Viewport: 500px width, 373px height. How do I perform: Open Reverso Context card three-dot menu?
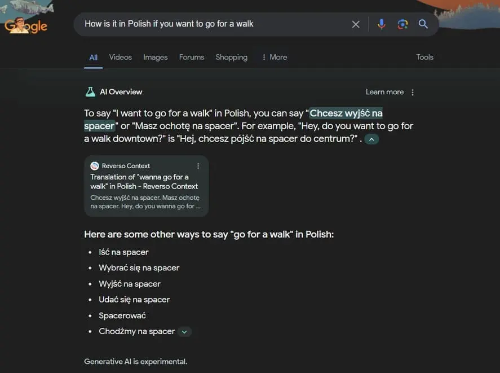198,166
